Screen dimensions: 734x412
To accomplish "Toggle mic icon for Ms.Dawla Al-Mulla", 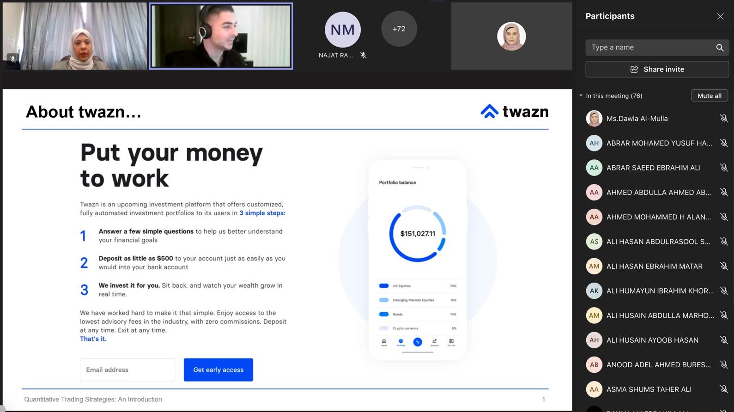I will tap(723, 119).
